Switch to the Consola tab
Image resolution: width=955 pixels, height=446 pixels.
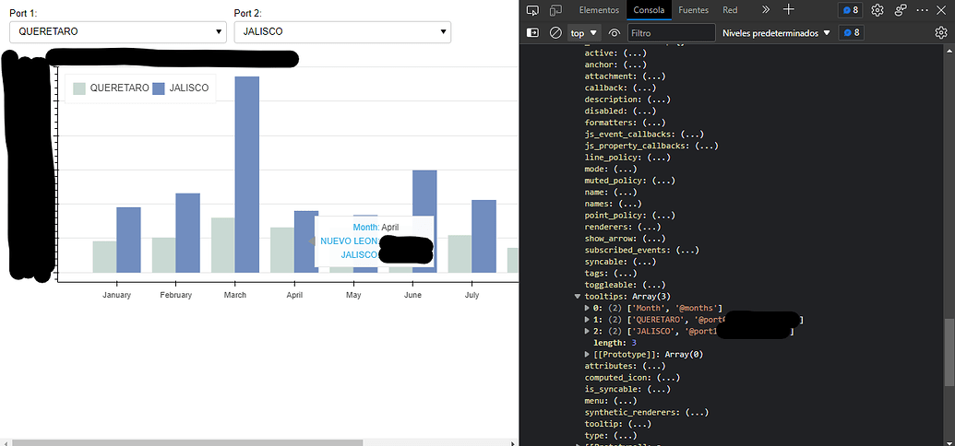click(x=649, y=10)
